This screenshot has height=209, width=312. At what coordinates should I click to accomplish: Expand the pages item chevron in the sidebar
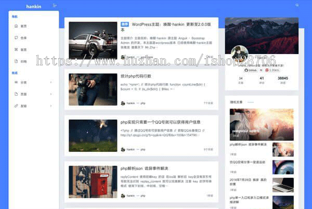coord(51,94)
